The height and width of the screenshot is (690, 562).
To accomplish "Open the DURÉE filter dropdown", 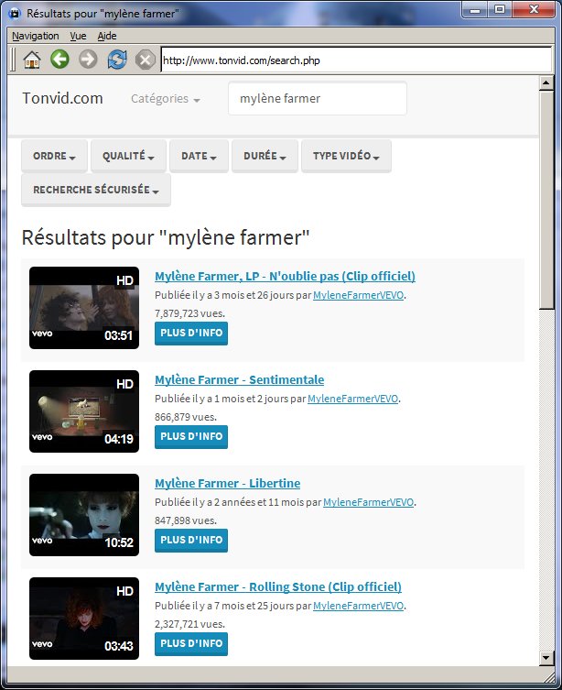I will (265, 156).
